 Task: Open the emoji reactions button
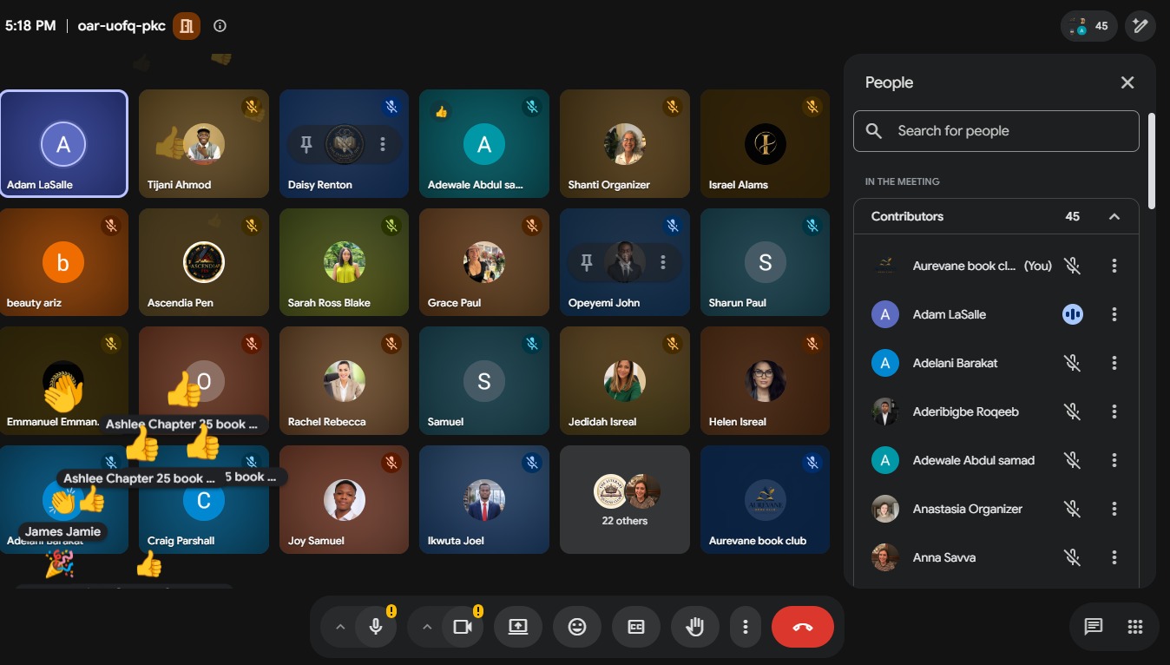tap(577, 627)
